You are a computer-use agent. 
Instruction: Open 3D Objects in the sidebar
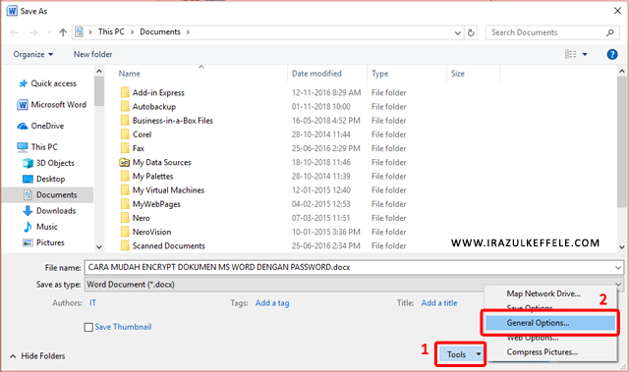pyautogui.click(x=48, y=163)
